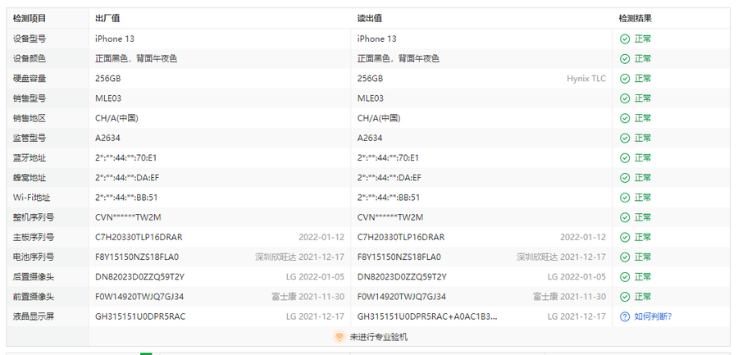Image resolution: width=738 pixels, height=355 pixels.
Task: Select the Wi-Fi地址 row label
Action: pyautogui.click(x=31, y=198)
